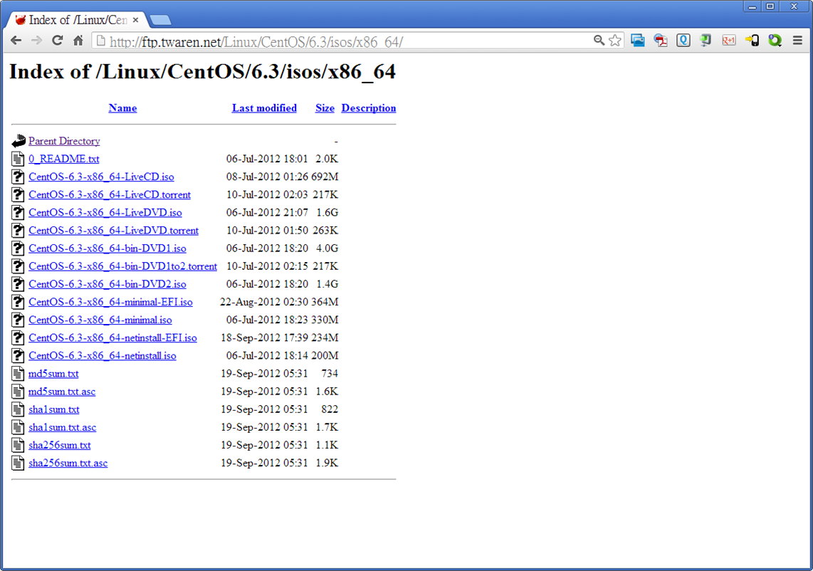Click the save-as-PDF extension icon
The height and width of the screenshot is (571, 813).
click(x=660, y=41)
